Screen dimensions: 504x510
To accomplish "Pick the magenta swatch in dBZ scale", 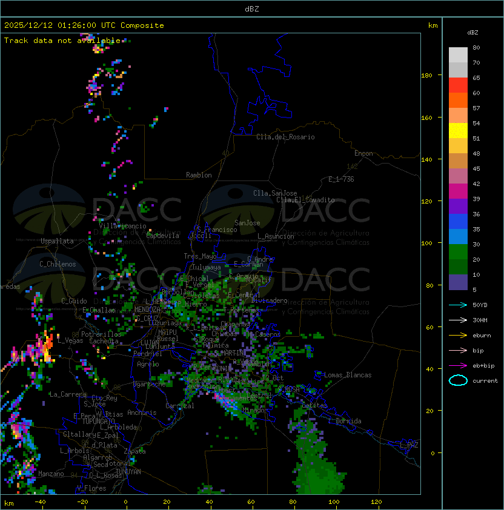I will (458, 191).
